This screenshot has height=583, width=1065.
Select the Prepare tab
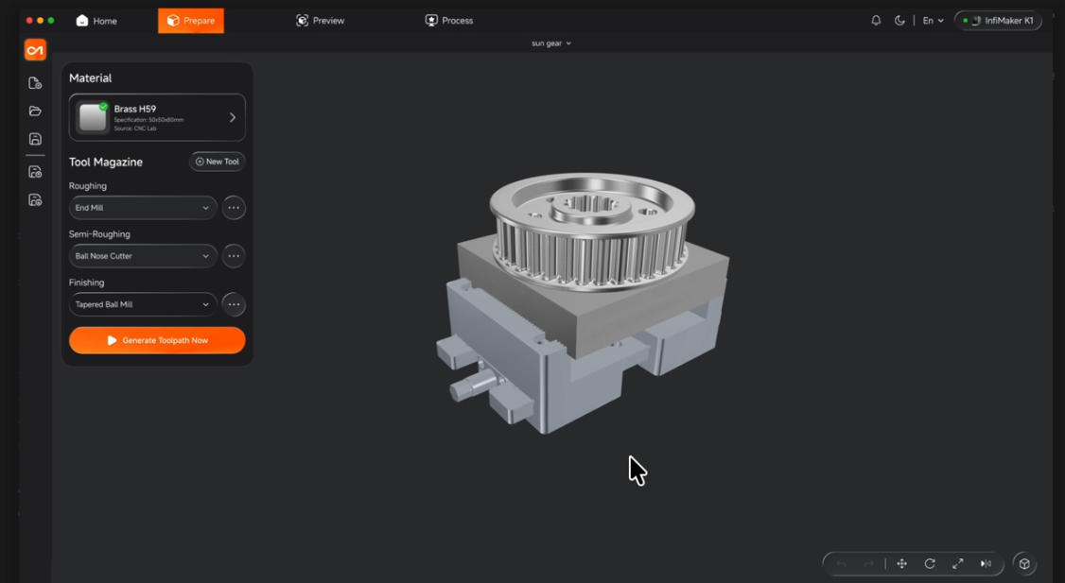[x=191, y=21]
